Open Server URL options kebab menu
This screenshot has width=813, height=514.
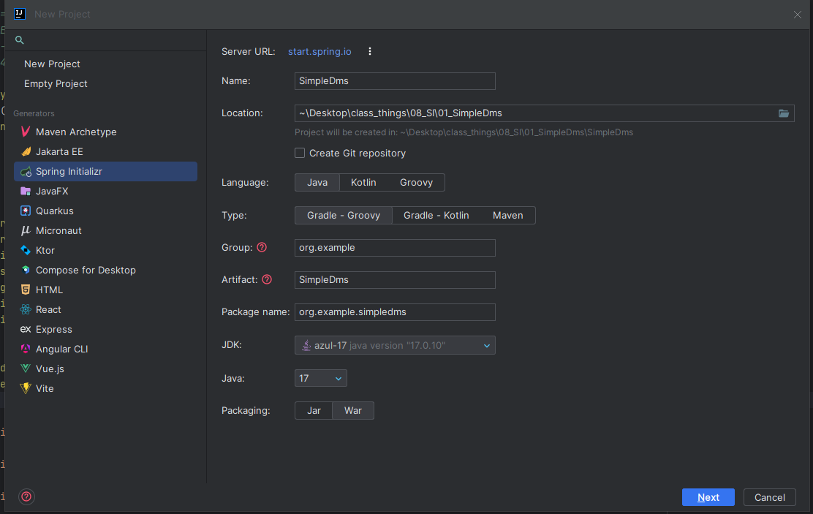click(370, 51)
